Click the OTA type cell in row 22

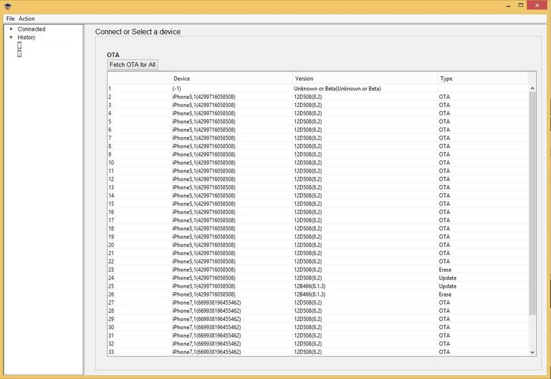444,261
